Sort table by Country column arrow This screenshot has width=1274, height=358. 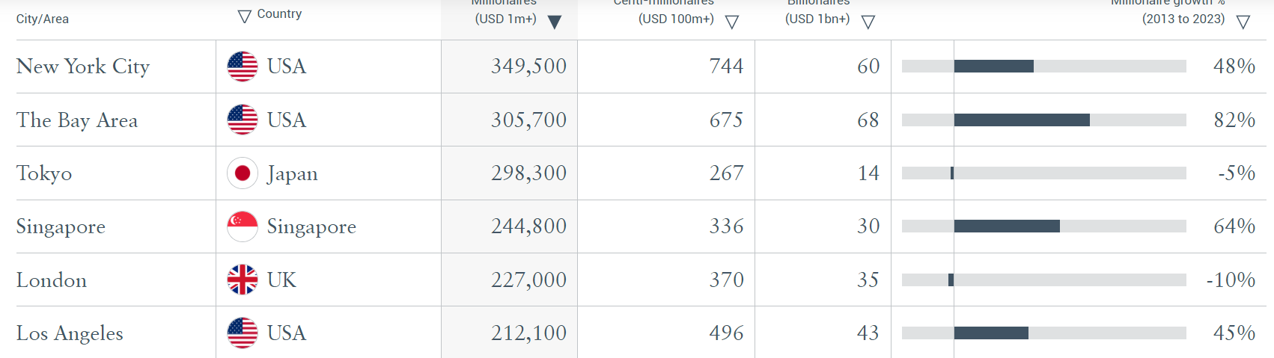tap(244, 16)
